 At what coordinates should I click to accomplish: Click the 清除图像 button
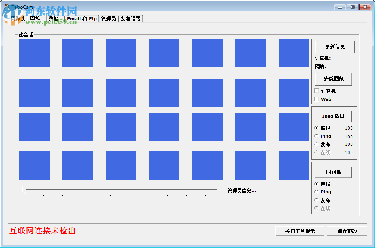tap(333, 79)
